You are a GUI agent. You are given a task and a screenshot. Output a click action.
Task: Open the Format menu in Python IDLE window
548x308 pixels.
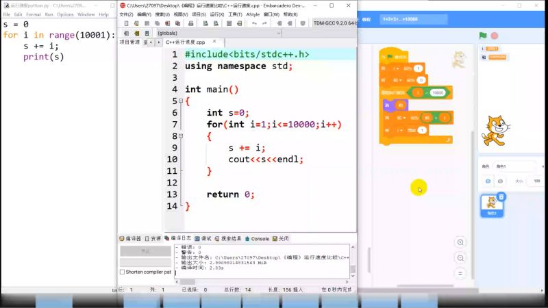tap(34, 14)
